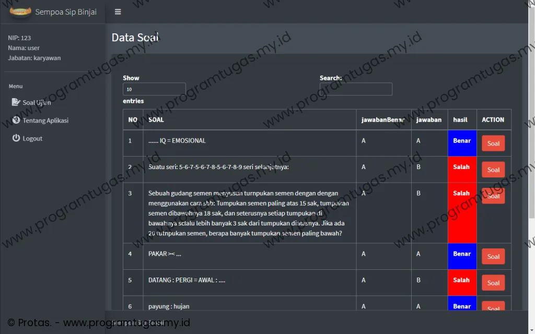The height and width of the screenshot is (334, 535).
Task: Click the page vertical scrollbar
Action: [532, 130]
